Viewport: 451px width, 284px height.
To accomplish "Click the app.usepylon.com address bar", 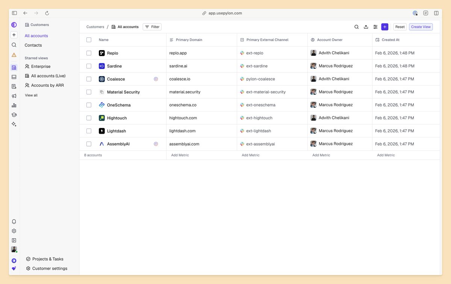I will click(222, 13).
